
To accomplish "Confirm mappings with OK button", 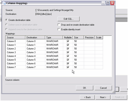I will 85,88.
